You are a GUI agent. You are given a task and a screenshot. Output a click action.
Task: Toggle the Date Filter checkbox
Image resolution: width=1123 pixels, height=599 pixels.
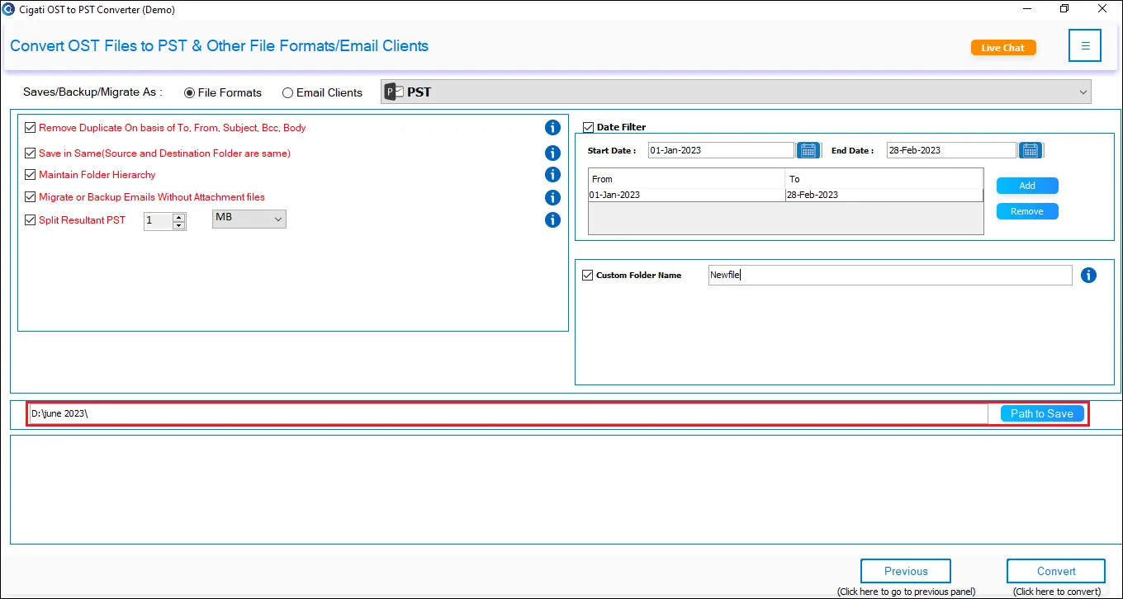pos(588,127)
